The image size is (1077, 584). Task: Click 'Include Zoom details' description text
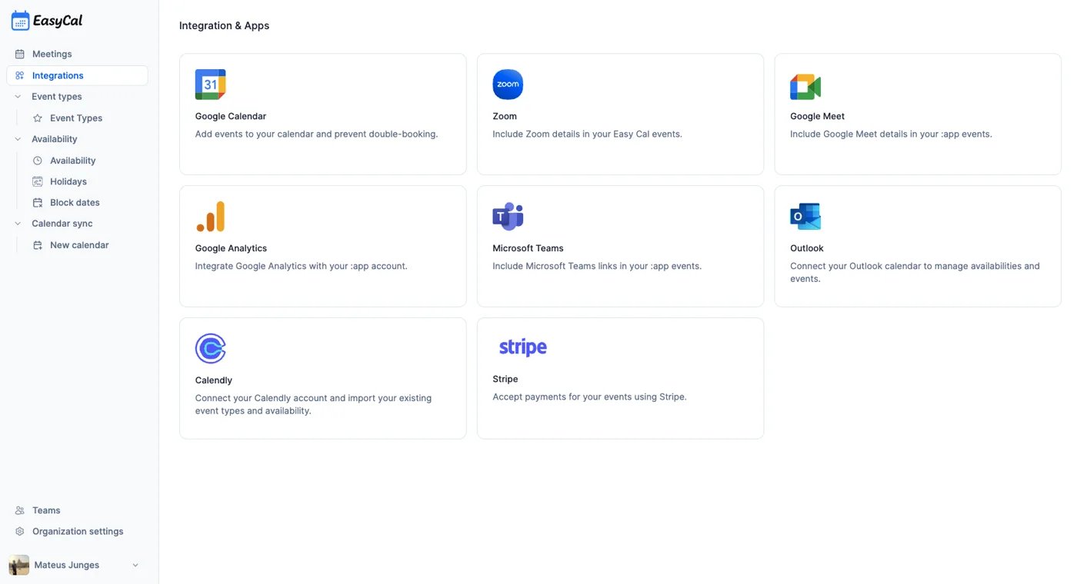coord(587,134)
